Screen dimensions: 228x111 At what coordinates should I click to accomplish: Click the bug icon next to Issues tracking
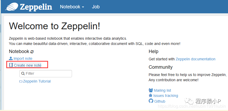pos(151,96)
